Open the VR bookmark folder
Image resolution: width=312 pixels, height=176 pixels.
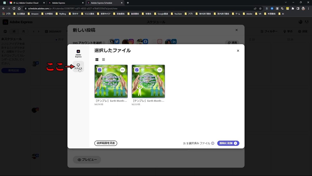[258, 14]
